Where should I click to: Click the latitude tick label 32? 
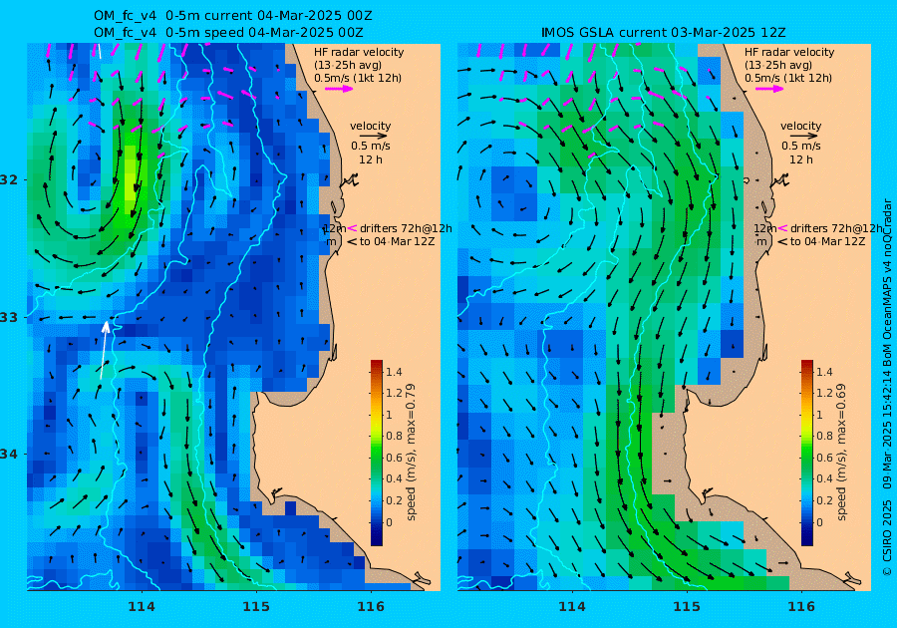coord(9,180)
